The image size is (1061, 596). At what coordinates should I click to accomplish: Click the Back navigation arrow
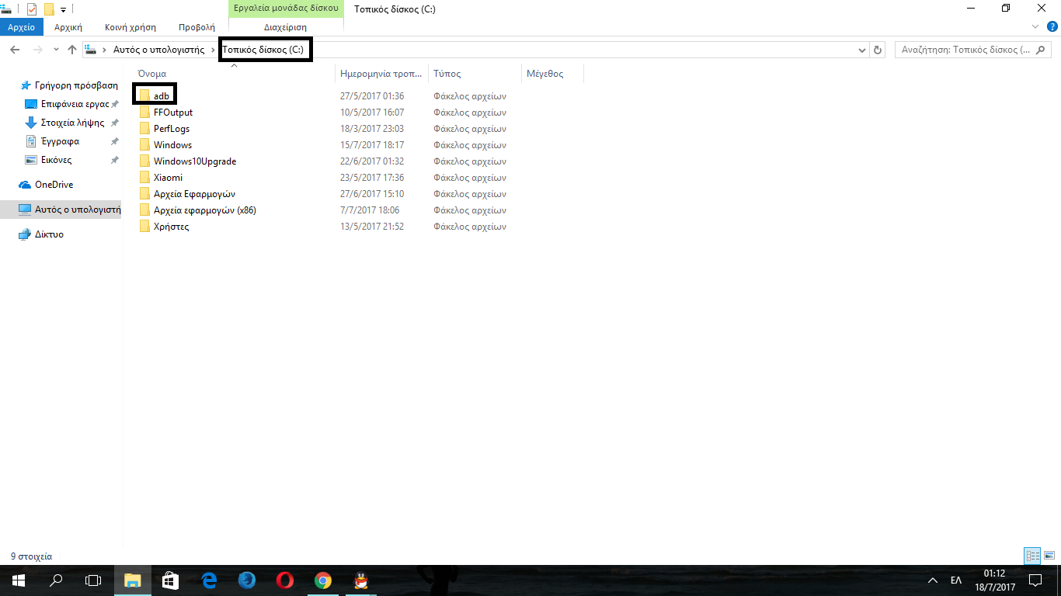click(15, 50)
